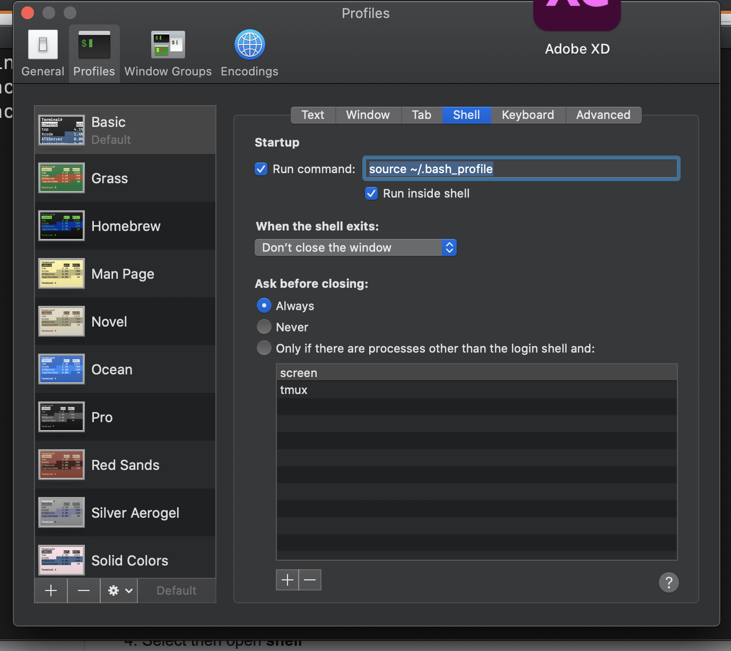Screen dimensions: 731x651
Task: Switch to the Shell tab
Action: click(x=466, y=115)
